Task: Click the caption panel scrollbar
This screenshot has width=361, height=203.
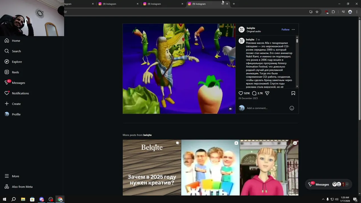Action: click(297, 41)
